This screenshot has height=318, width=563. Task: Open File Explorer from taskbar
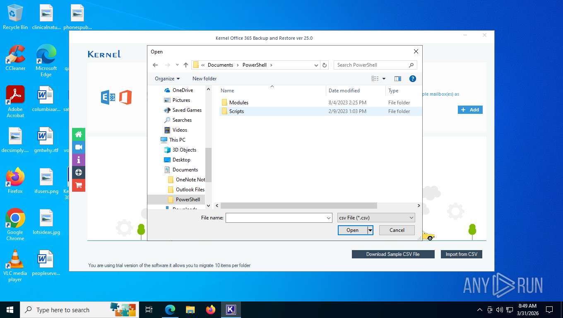pyautogui.click(x=190, y=310)
